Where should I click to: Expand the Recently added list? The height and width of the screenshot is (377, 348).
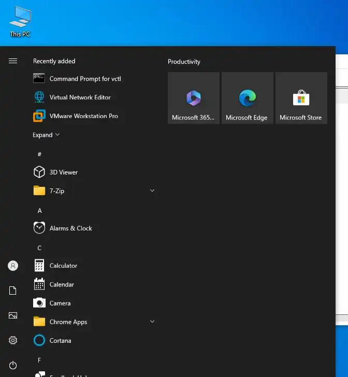coord(46,135)
